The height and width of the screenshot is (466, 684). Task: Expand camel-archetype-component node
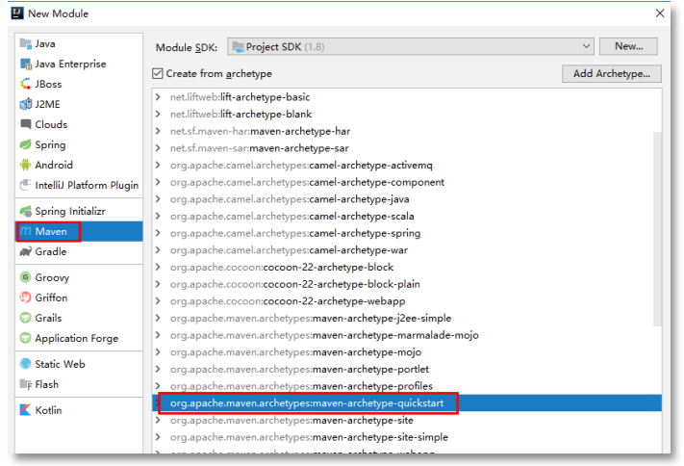[158, 182]
